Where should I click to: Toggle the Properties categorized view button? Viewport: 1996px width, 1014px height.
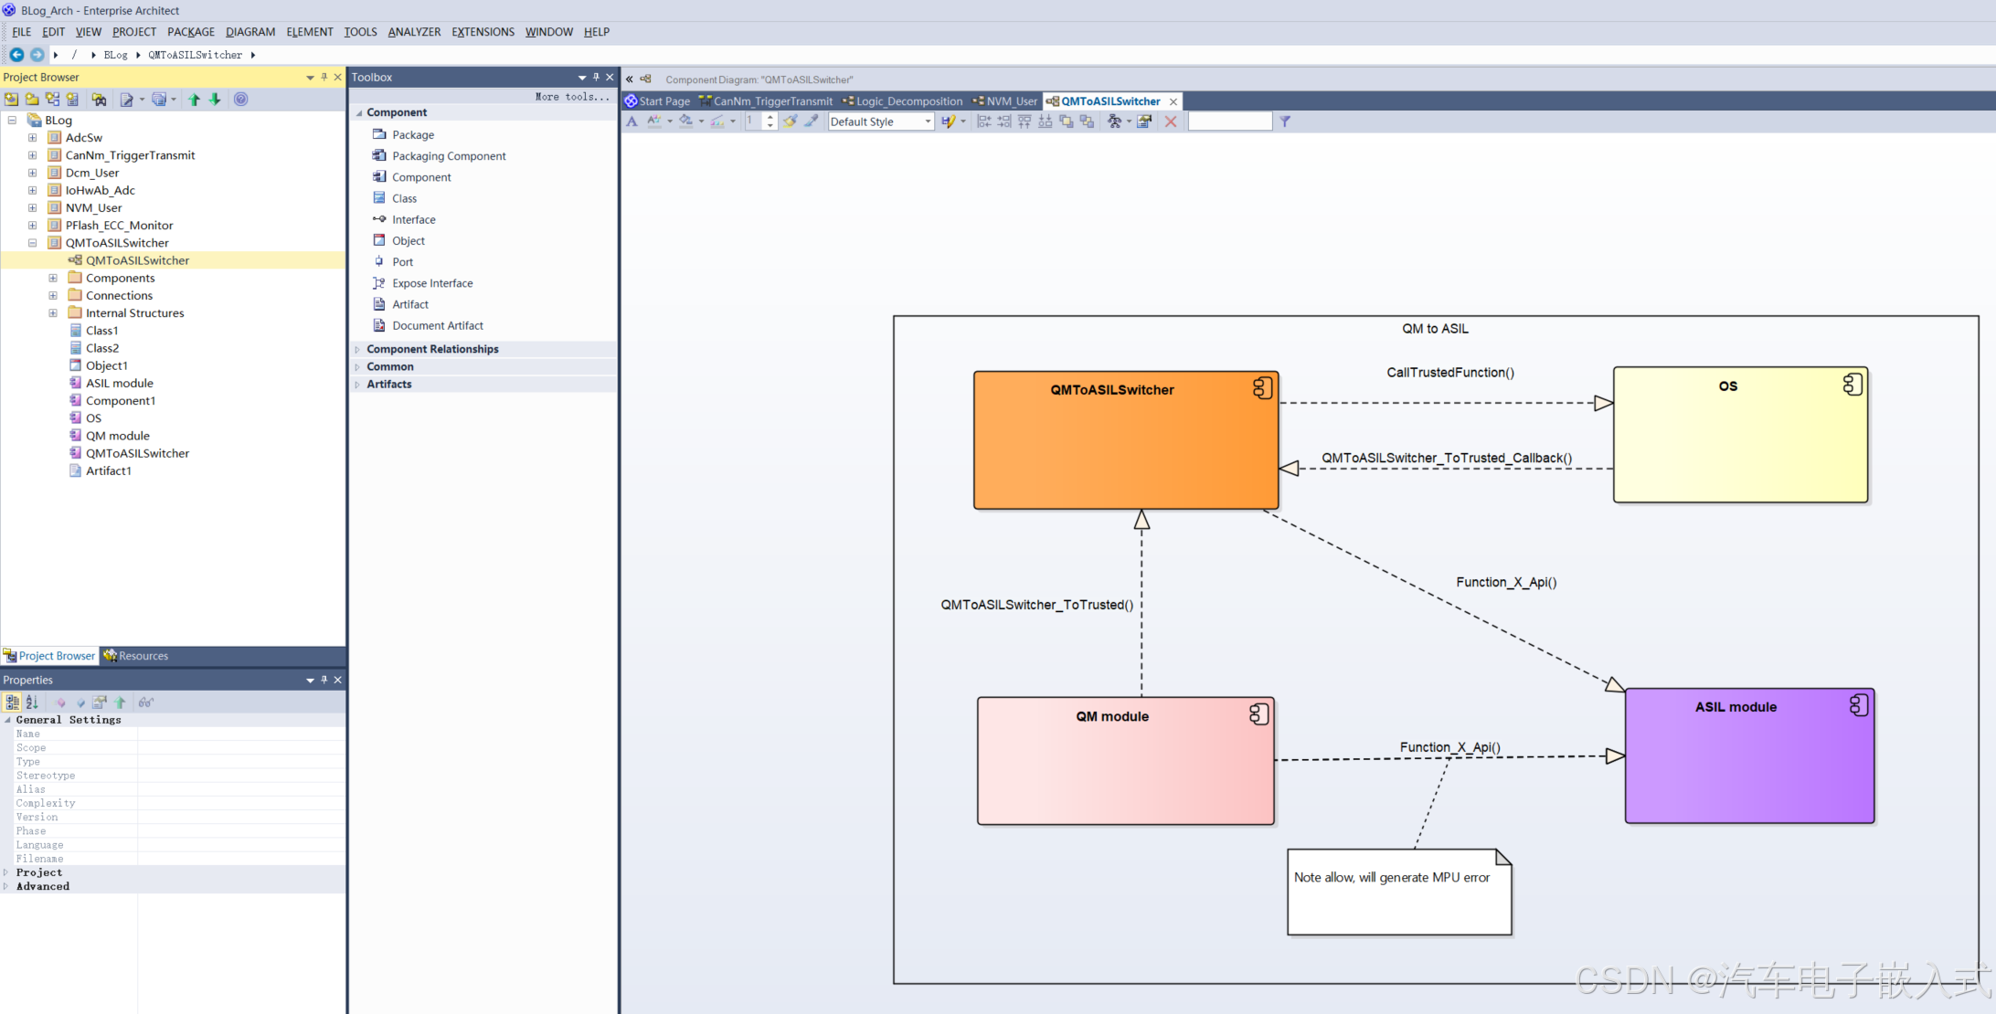(12, 702)
